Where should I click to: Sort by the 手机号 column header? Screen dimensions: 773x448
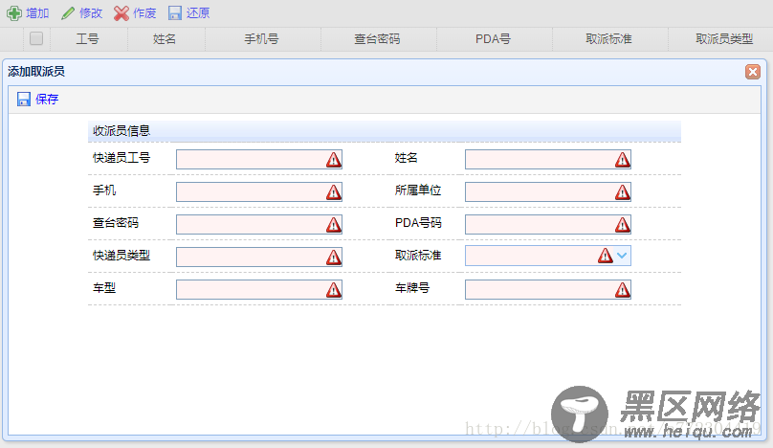pos(262,39)
